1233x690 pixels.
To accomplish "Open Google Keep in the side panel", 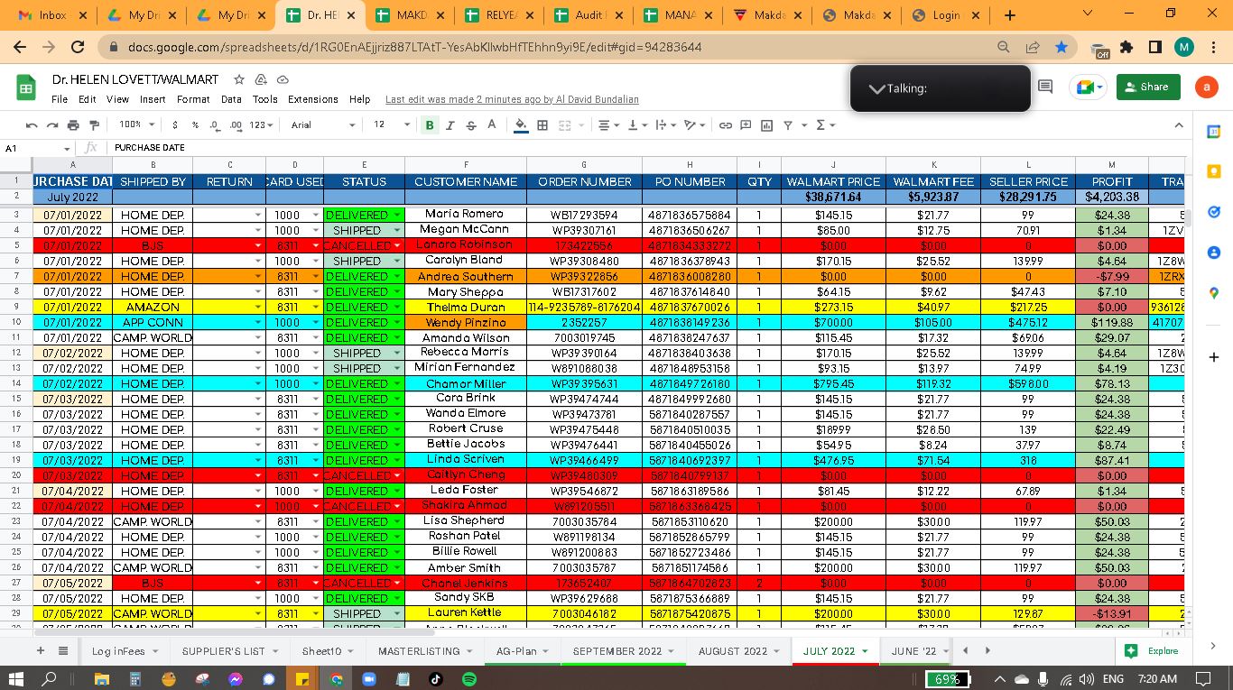I will tap(1213, 171).
